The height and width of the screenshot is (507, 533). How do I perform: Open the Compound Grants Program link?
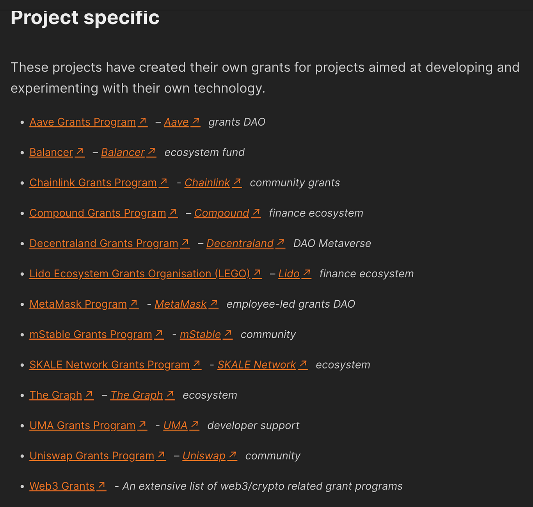pyautogui.click(x=103, y=213)
